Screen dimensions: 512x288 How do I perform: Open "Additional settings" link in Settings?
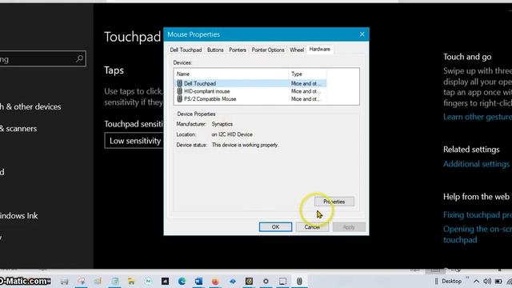pyautogui.click(x=476, y=164)
